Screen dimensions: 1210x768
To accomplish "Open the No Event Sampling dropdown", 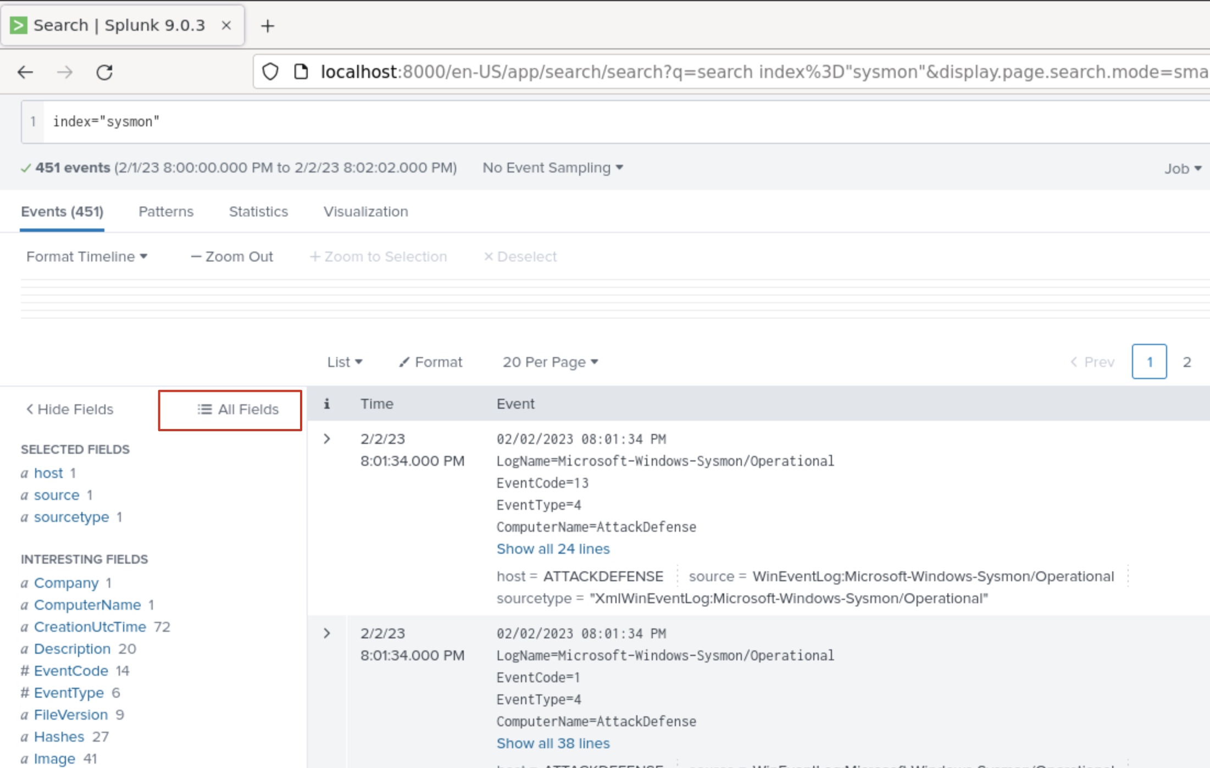I will click(x=552, y=168).
